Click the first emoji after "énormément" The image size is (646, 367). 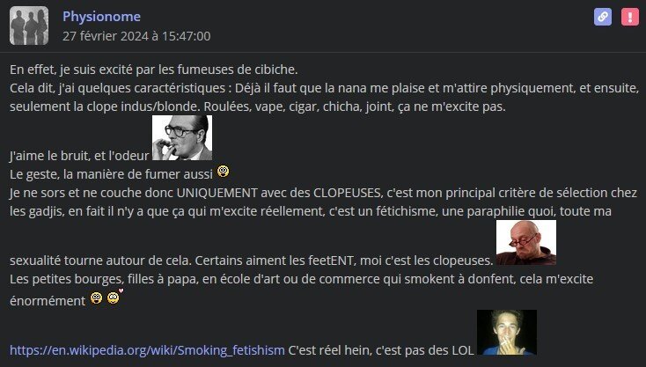pyautogui.click(x=97, y=297)
